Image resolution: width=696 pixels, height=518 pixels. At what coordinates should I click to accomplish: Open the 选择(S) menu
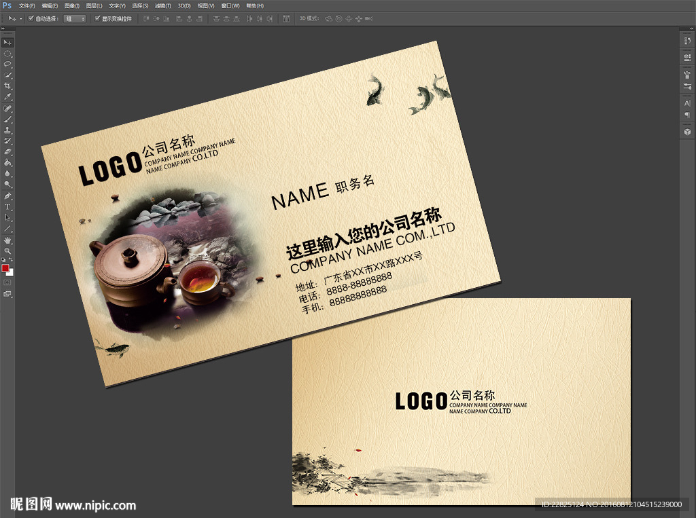[x=140, y=5]
